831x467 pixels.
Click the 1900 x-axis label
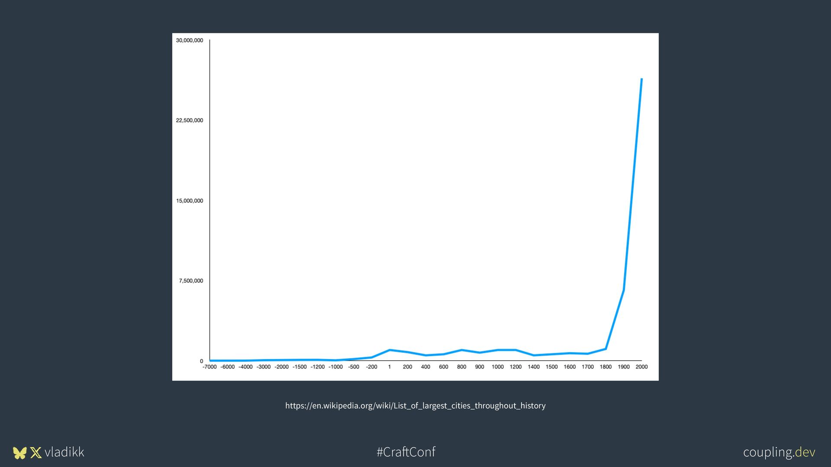pos(624,367)
